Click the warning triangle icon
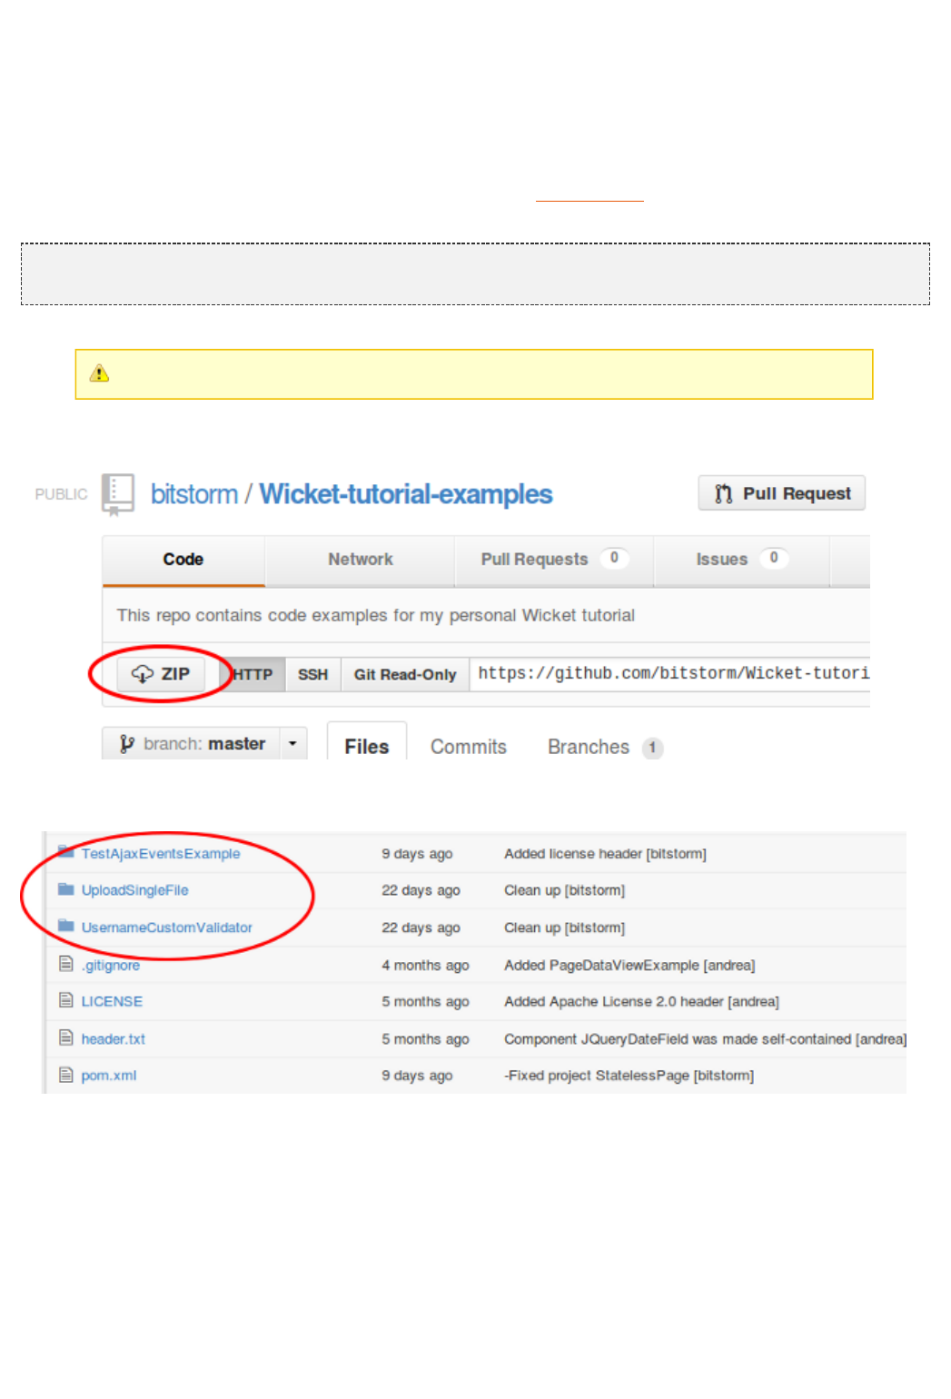The height and width of the screenshot is (1399, 951). click(99, 373)
